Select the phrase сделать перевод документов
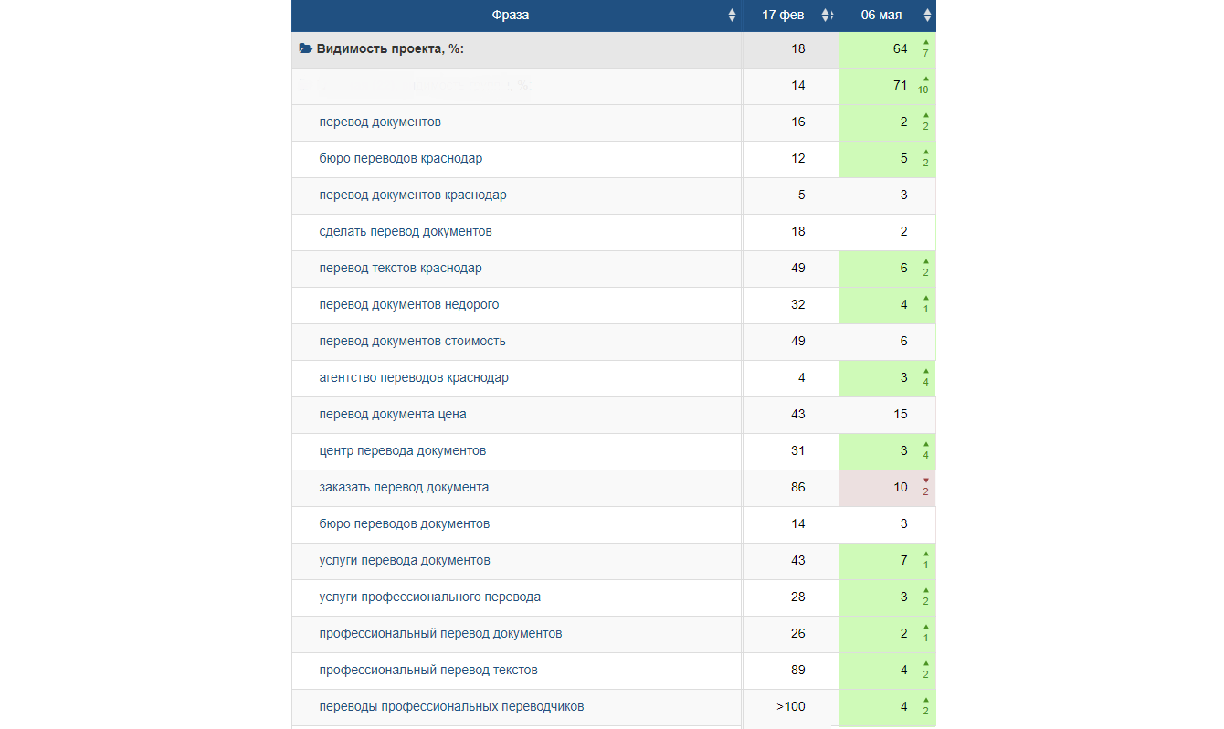This screenshot has height=729, width=1224. pyautogui.click(x=406, y=232)
